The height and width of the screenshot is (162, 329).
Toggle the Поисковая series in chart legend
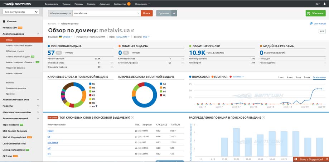199,77
